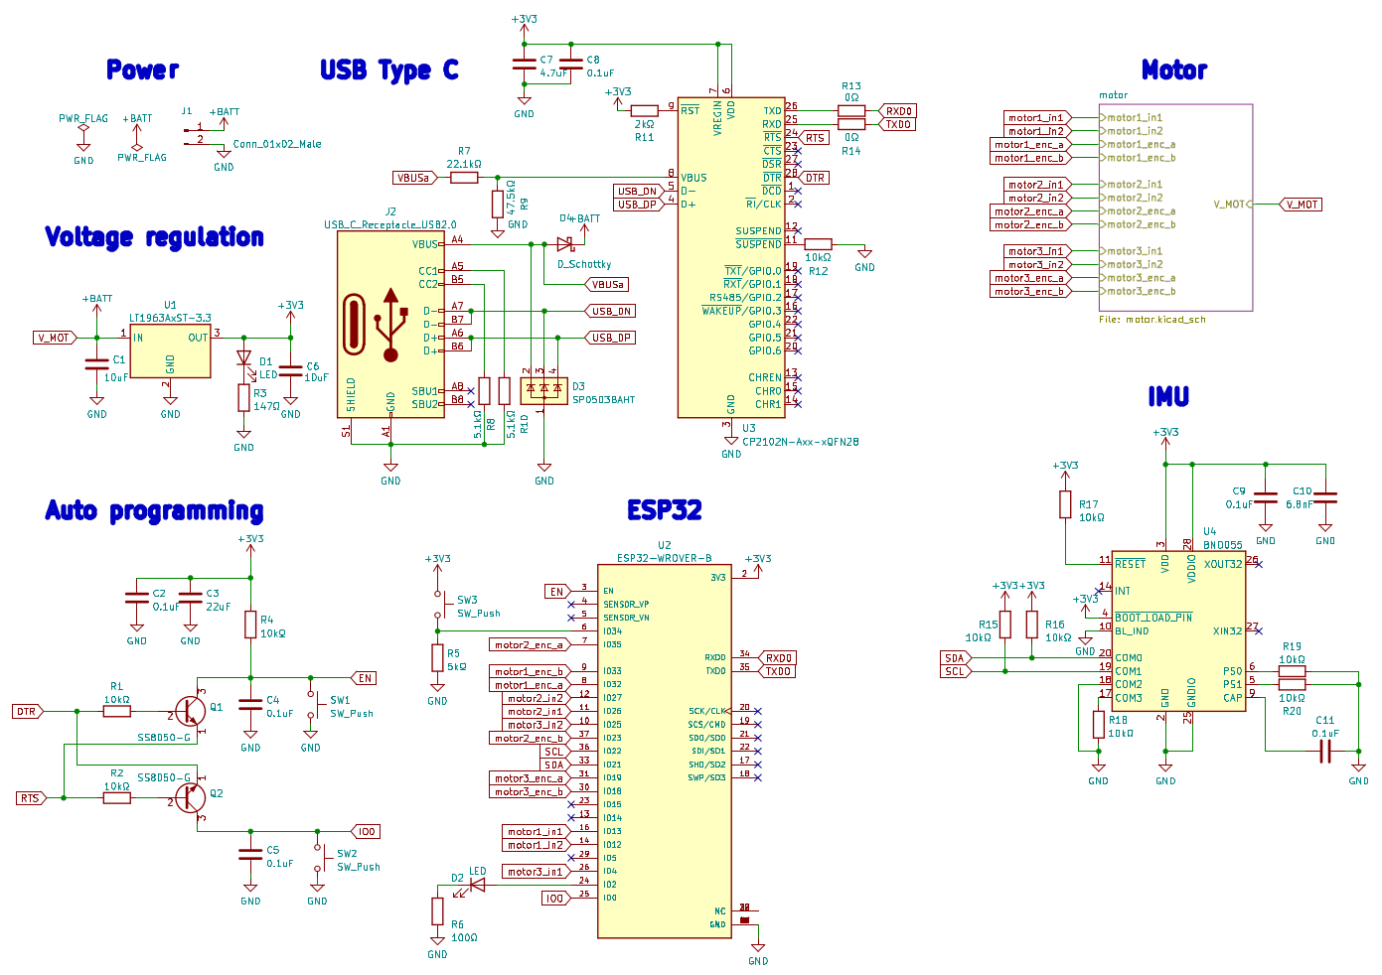This screenshot has width=1382, height=975.
Task: Select the D4 Schottky diode symbol
Action: 564,243
